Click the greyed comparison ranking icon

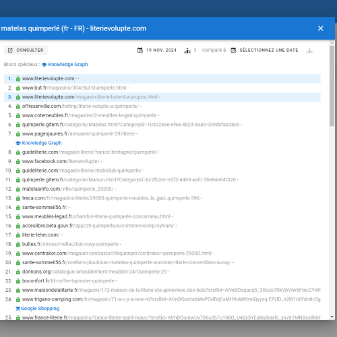point(309,51)
